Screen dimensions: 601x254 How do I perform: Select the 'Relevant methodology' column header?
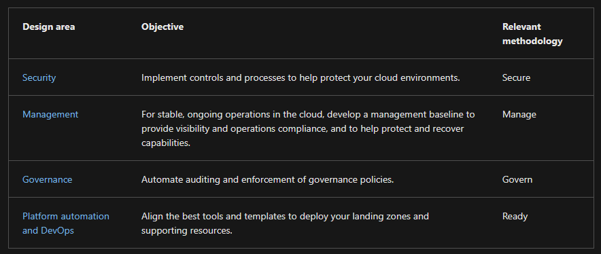(532, 34)
